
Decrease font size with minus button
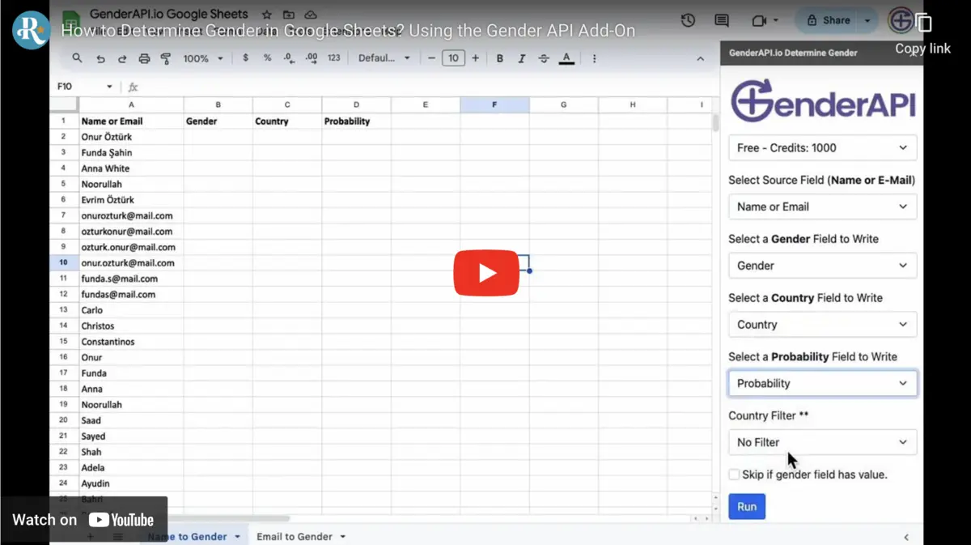click(x=431, y=58)
